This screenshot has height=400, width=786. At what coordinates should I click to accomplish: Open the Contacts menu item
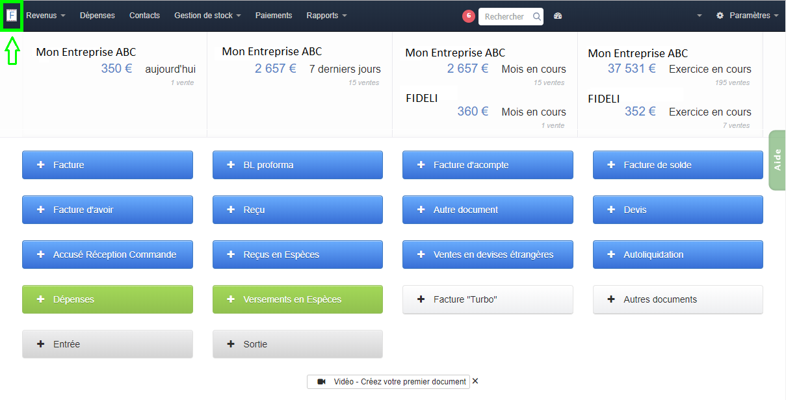[144, 15]
